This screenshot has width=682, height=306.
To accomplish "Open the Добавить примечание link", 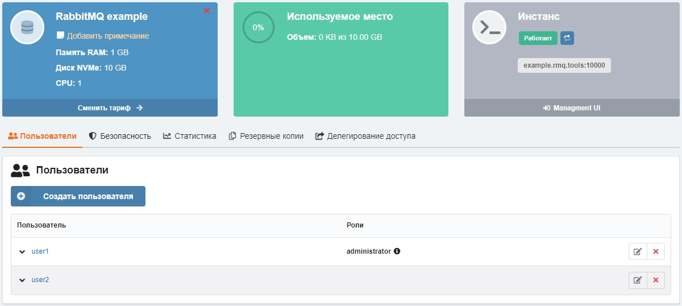I will pyautogui.click(x=108, y=36).
